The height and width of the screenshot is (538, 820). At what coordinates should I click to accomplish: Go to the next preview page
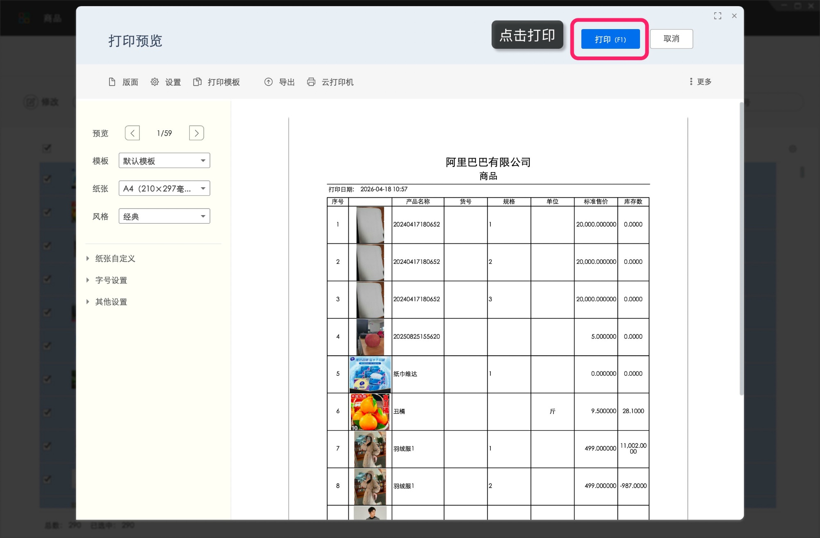[x=197, y=133]
